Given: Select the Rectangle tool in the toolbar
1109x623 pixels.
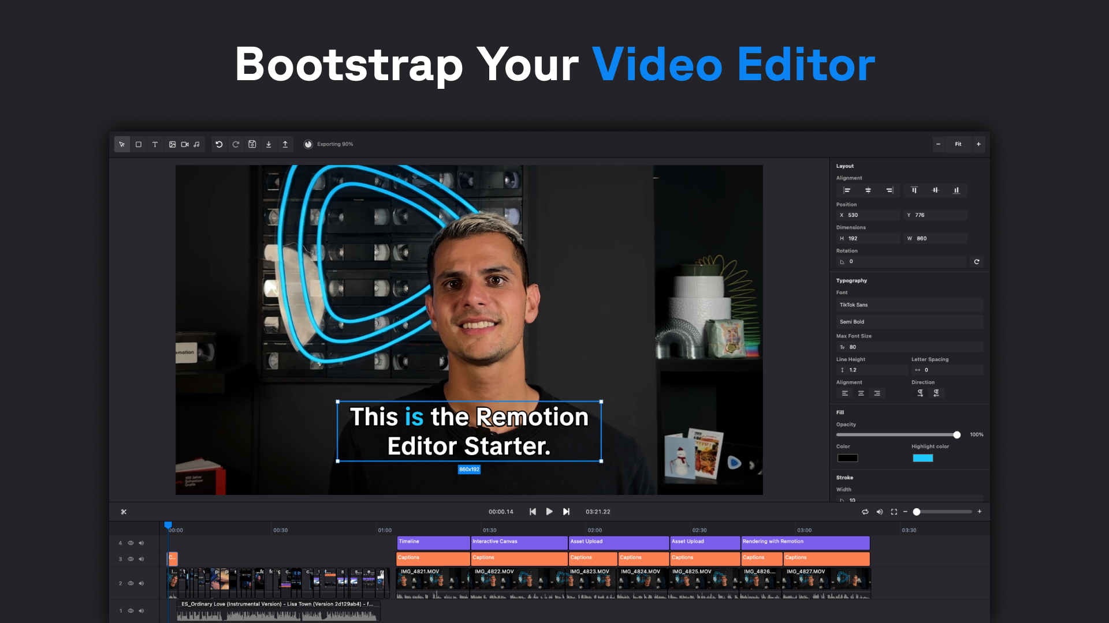Looking at the screenshot, I should coord(138,144).
